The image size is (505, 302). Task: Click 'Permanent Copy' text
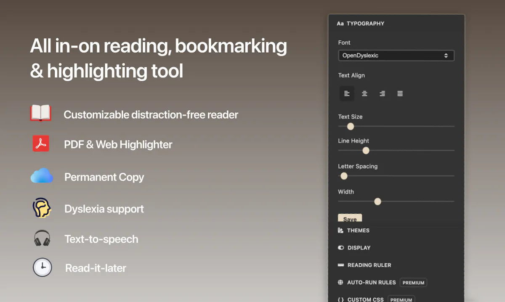pos(104,177)
